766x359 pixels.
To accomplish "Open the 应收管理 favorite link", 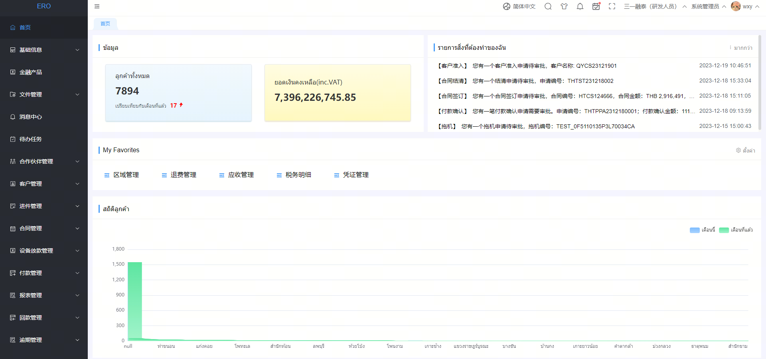I will [237, 175].
